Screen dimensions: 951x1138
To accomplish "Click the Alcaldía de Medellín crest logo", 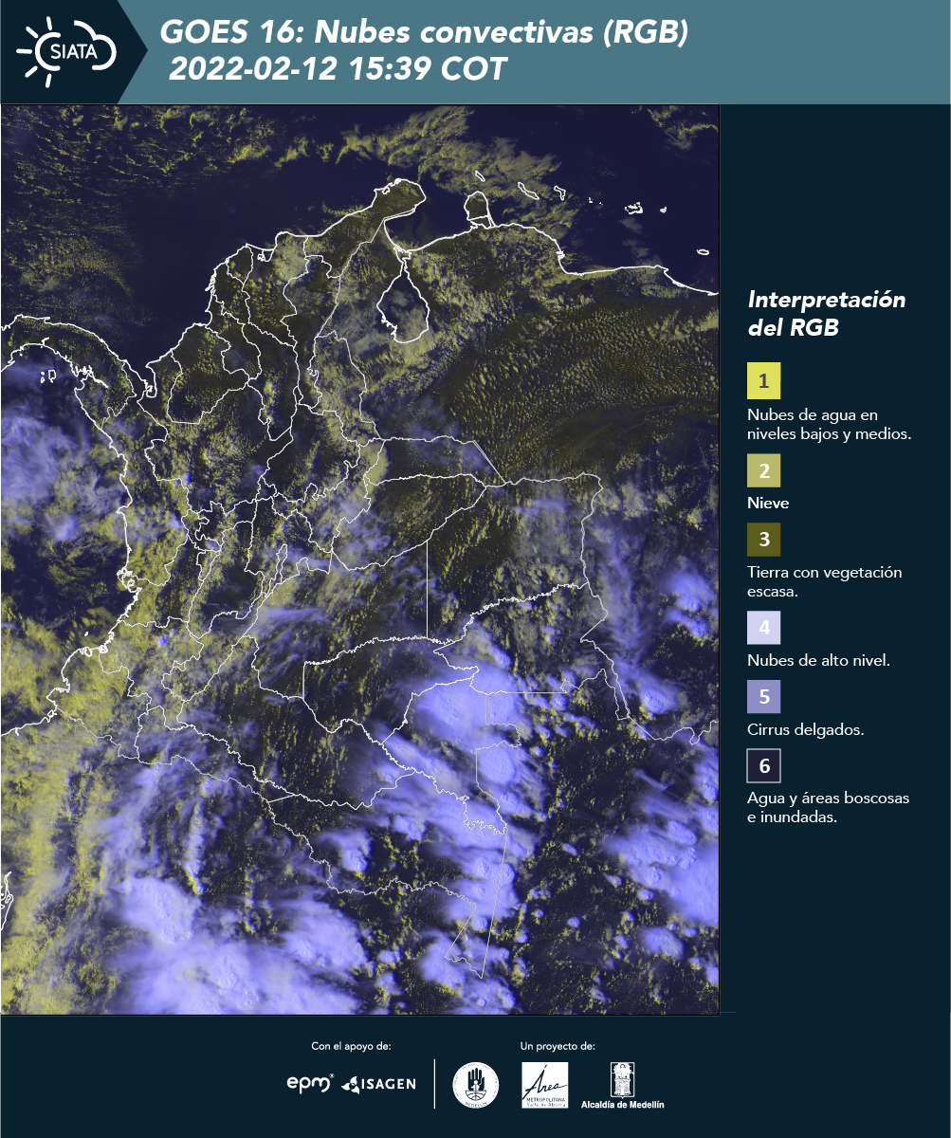I will click(622, 1087).
